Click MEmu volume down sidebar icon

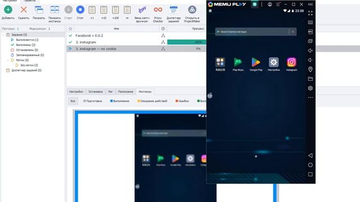(x=310, y=60)
